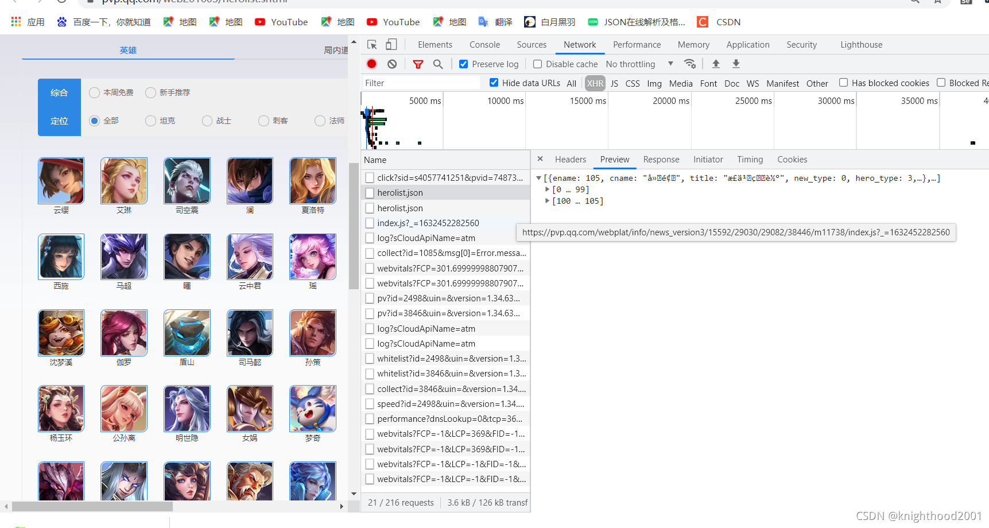989x528 pixels.
Task: Open network conditions wifi icon
Action: [690, 64]
